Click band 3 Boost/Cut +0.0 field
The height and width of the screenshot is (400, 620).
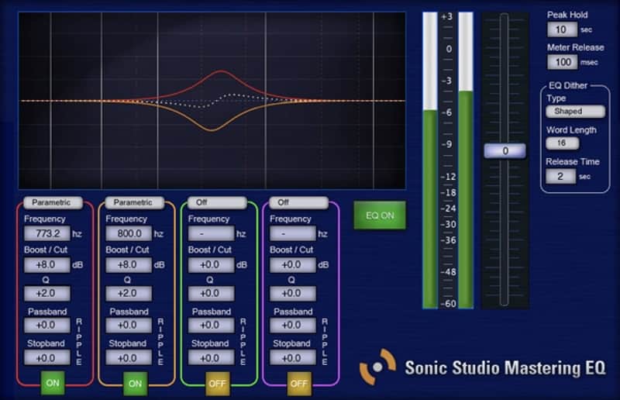211,264
